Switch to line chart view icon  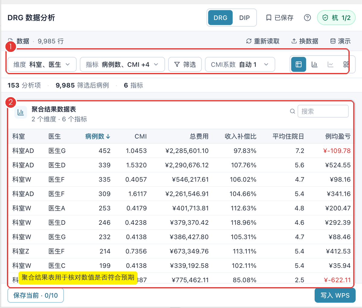(x=330, y=64)
